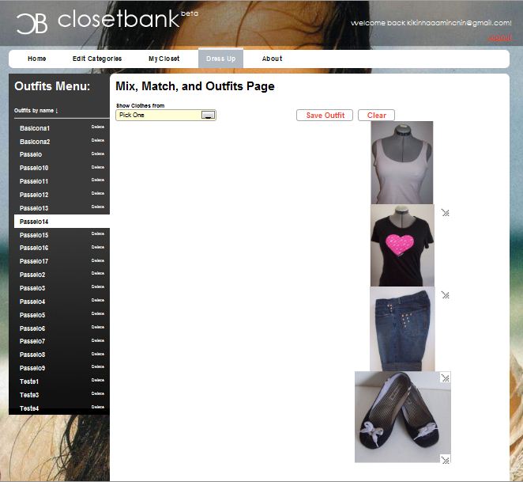Click the Clear button
Viewport: 523px width, 482px height.
coord(376,115)
